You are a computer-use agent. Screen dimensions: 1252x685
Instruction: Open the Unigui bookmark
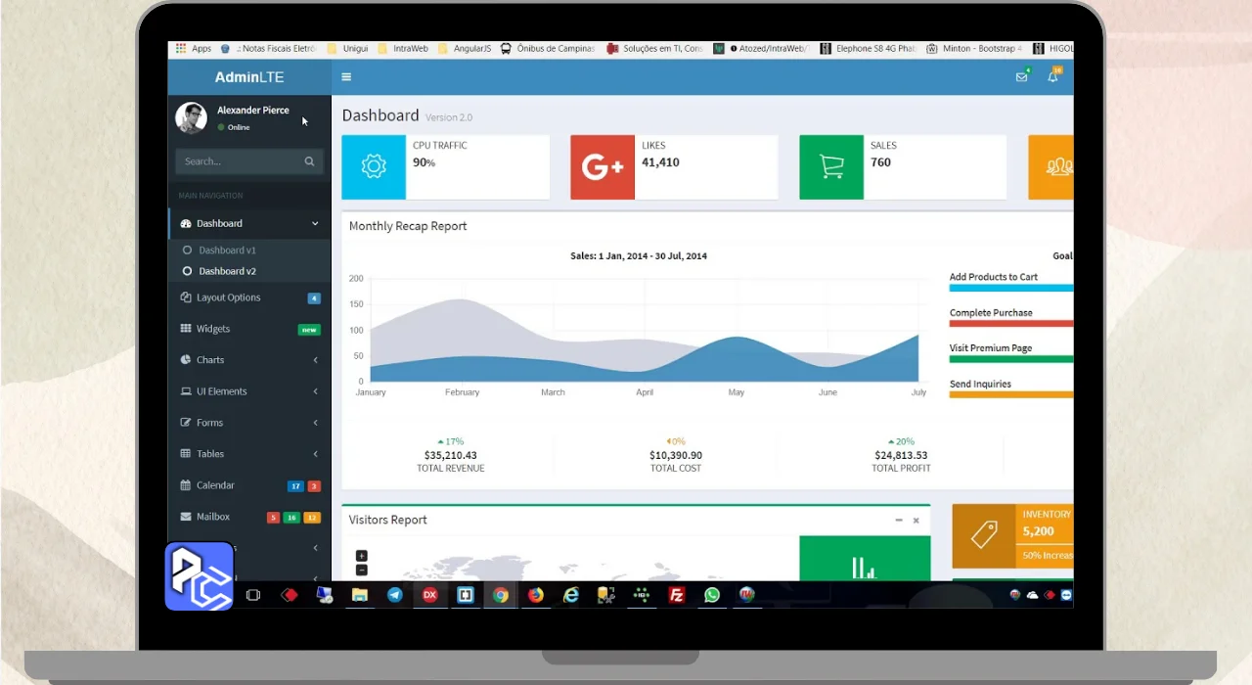click(x=348, y=48)
